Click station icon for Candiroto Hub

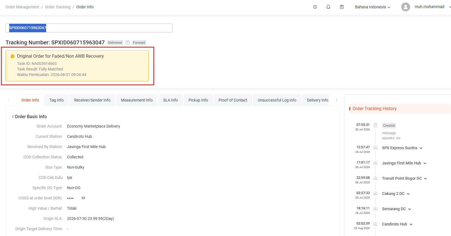click(375, 224)
